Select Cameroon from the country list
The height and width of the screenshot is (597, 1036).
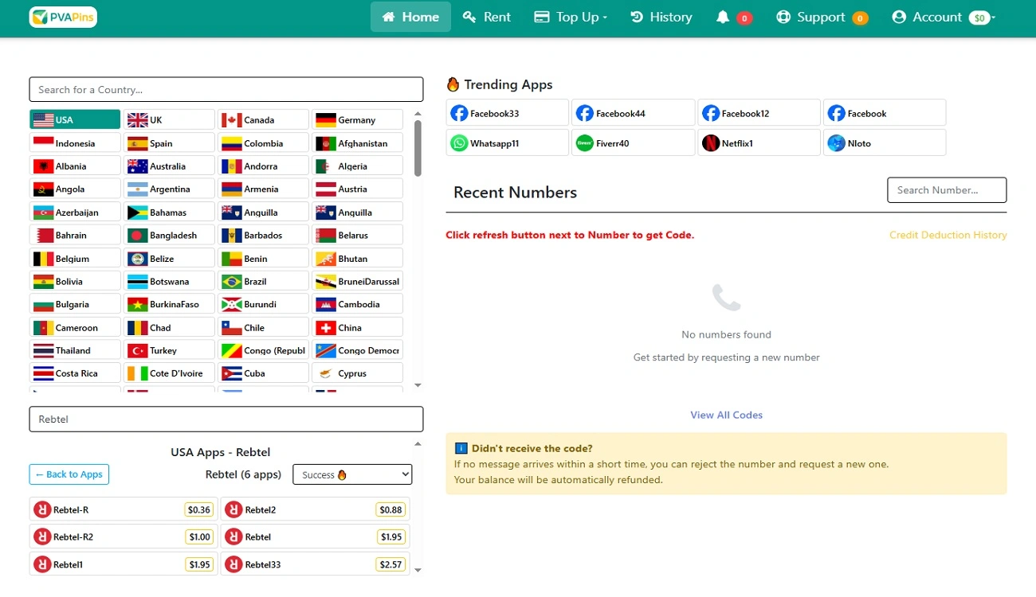(x=75, y=327)
